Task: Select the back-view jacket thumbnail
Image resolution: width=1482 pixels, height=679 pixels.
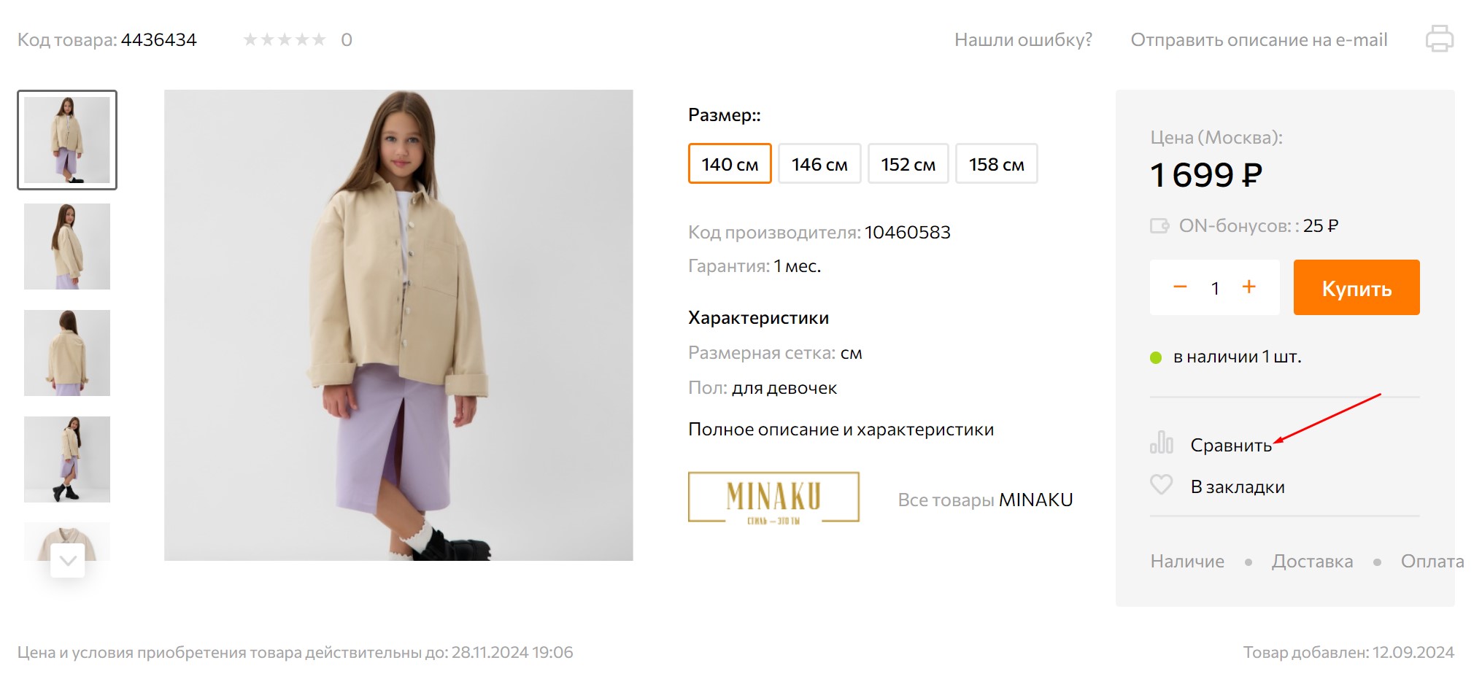Action: coord(67,353)
